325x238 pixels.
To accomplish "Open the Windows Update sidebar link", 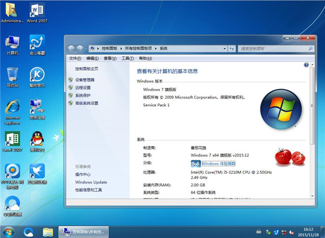I will click(91, 182).
